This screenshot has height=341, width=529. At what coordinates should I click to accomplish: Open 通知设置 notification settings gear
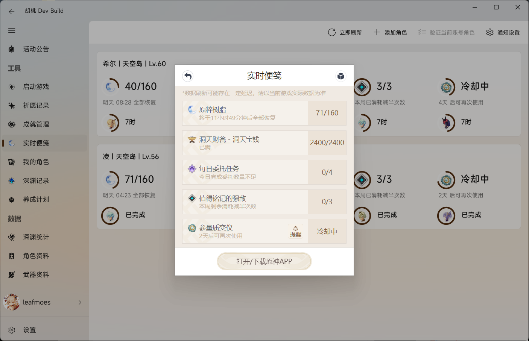click(x=503, y=32)
